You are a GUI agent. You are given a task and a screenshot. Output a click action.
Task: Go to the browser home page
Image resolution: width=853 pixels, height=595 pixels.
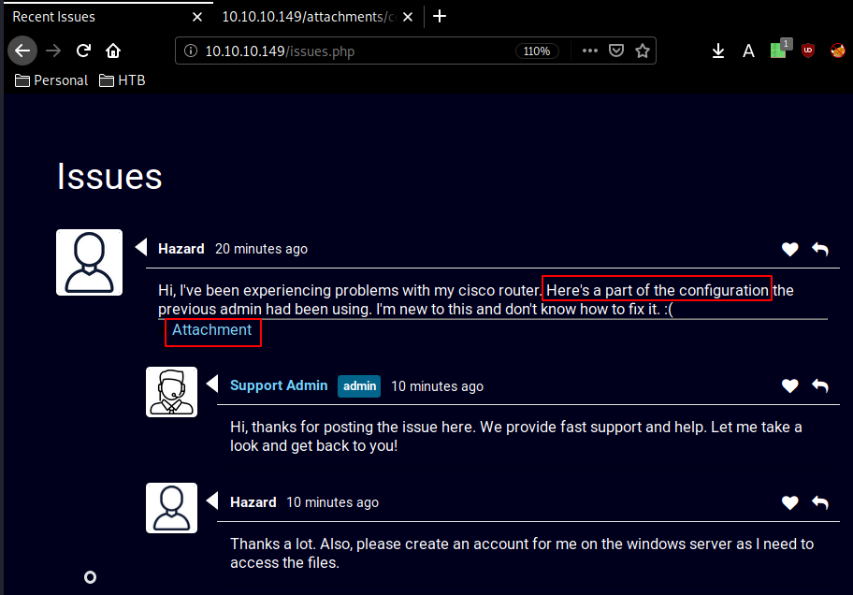click(x=113, y=51)
